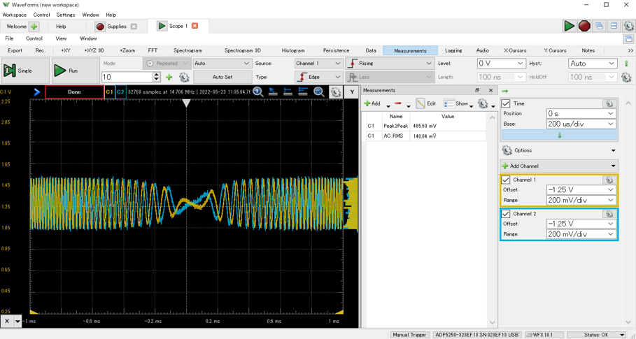Click the green plus next to Welcome
The height and width of the screenshot is (339, 636).
[x=34, y=27]
